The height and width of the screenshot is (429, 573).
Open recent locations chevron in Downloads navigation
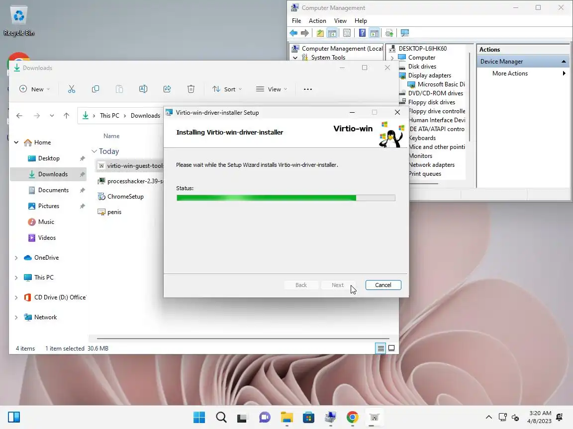pyautogui.click(x=52, y=116)
